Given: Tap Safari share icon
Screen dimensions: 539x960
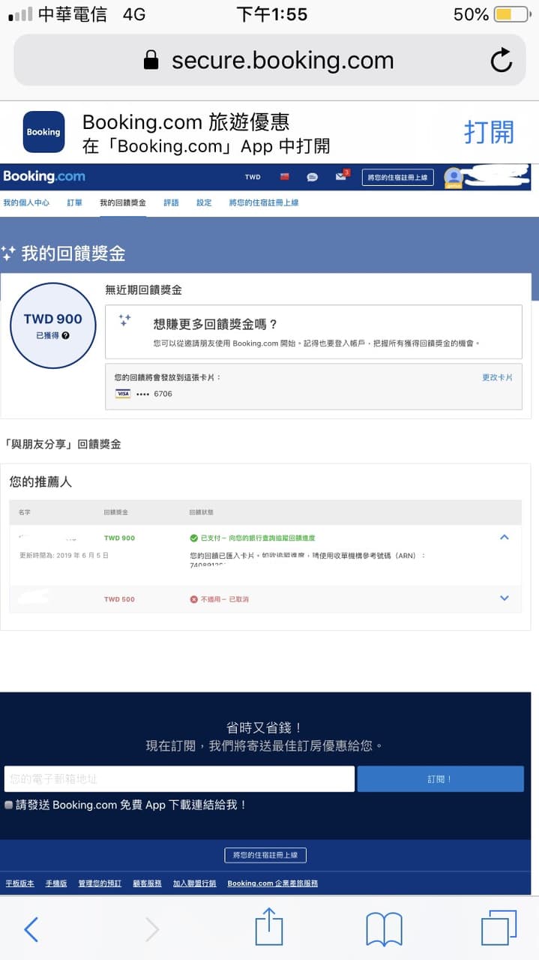Looking at the screenshot, I should tap(269, 927).
